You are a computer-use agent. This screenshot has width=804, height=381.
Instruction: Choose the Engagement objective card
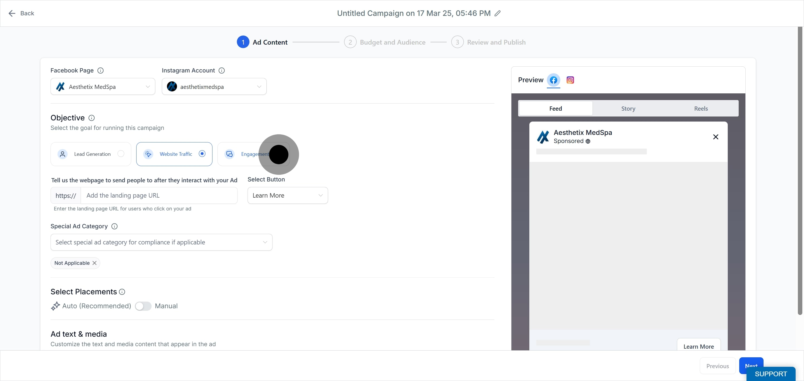253,154
